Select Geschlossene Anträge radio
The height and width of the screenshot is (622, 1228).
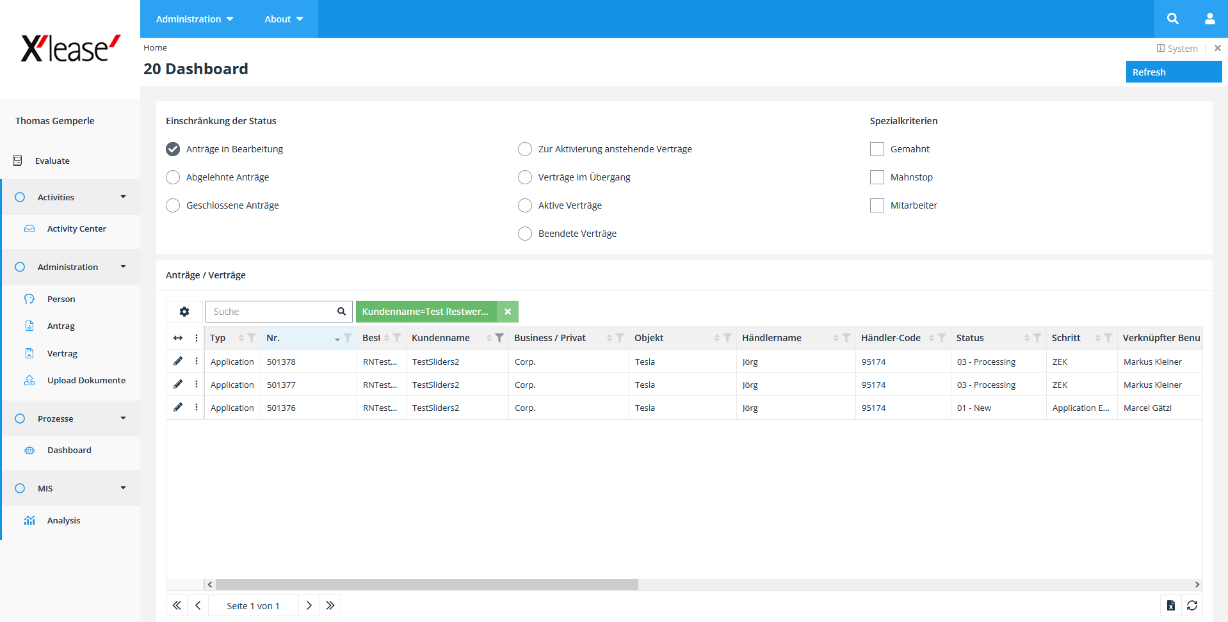(x=173, y=205)
